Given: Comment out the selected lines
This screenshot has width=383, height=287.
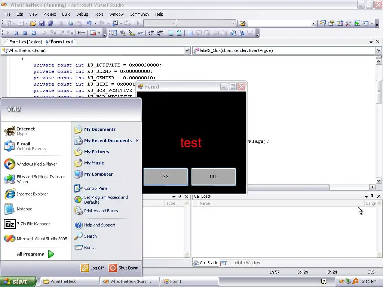Looking at the screenshot, I should point(171,33).
